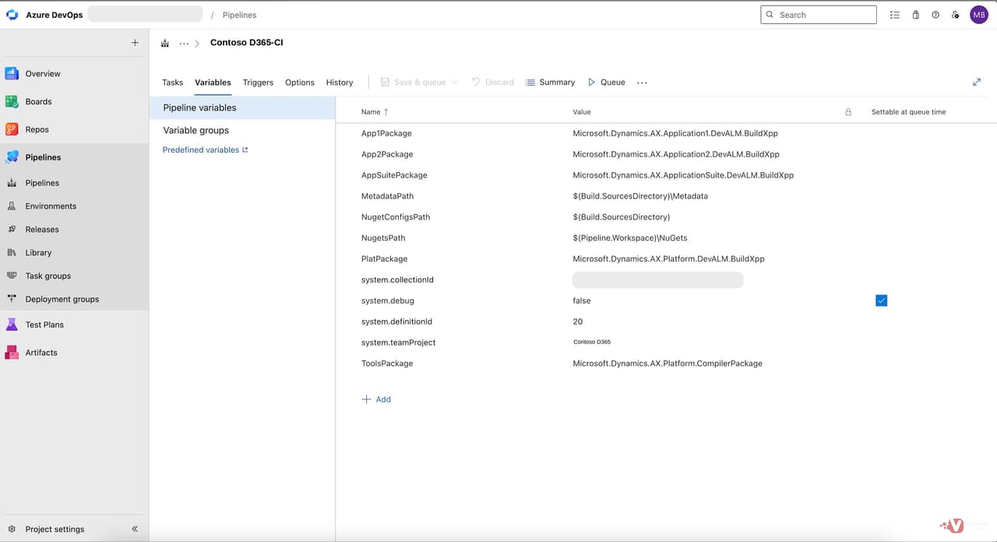The height and width of the screenshot is (542, 997).
Task: Expand the breadcrumb ellipsis
Action: click(x=184, y=44)
